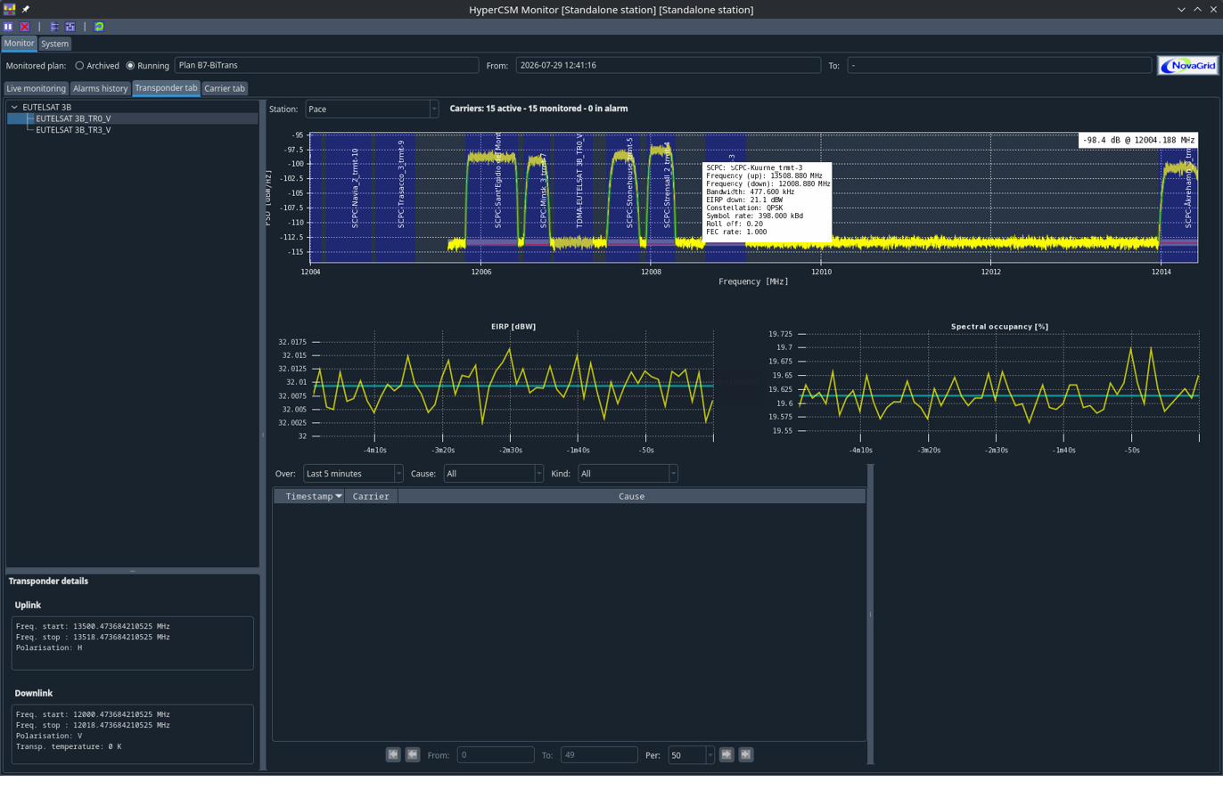The image size is (1223, 798).
Task: Click the splitter handle above Transponder details
Action: pyautogui.click(x=132, y=571)
